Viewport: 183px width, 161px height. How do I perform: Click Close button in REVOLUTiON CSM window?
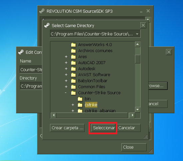tap(134, 147)
